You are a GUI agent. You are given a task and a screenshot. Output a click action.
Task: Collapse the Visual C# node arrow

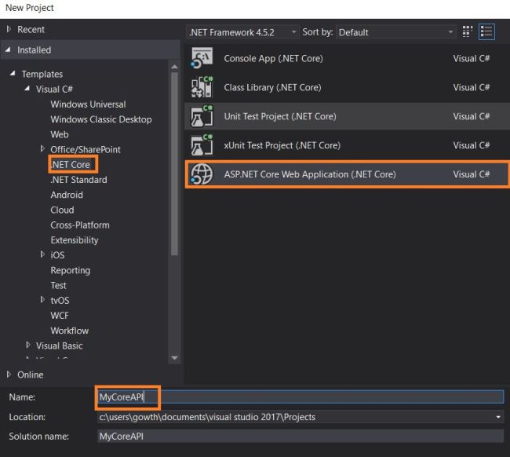click(x=27, y=89)
